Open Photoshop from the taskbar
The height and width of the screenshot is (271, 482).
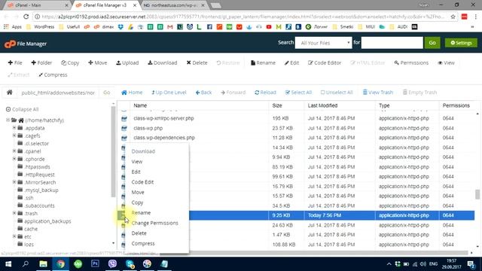(x=95, y=263)
